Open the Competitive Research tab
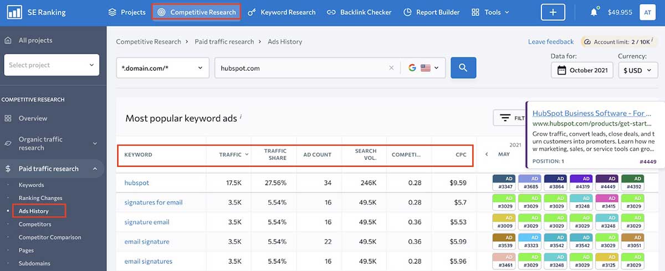Image resolution: width=665 pixels, height=271 pixels. (196, 12)
